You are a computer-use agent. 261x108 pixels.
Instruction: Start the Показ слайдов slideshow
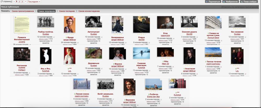point(249,2)
